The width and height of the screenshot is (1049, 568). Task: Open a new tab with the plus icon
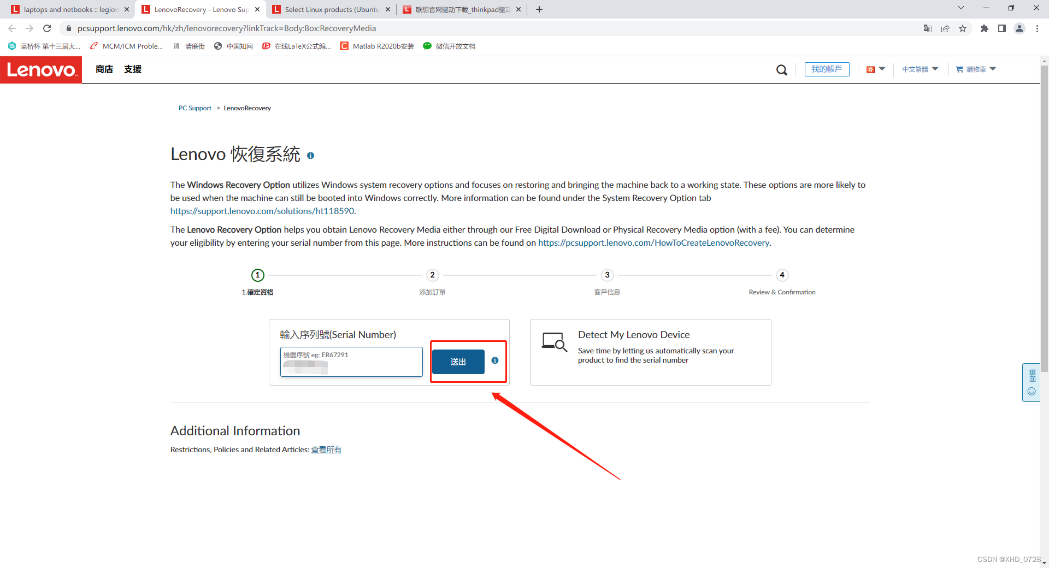pos(539,9)
